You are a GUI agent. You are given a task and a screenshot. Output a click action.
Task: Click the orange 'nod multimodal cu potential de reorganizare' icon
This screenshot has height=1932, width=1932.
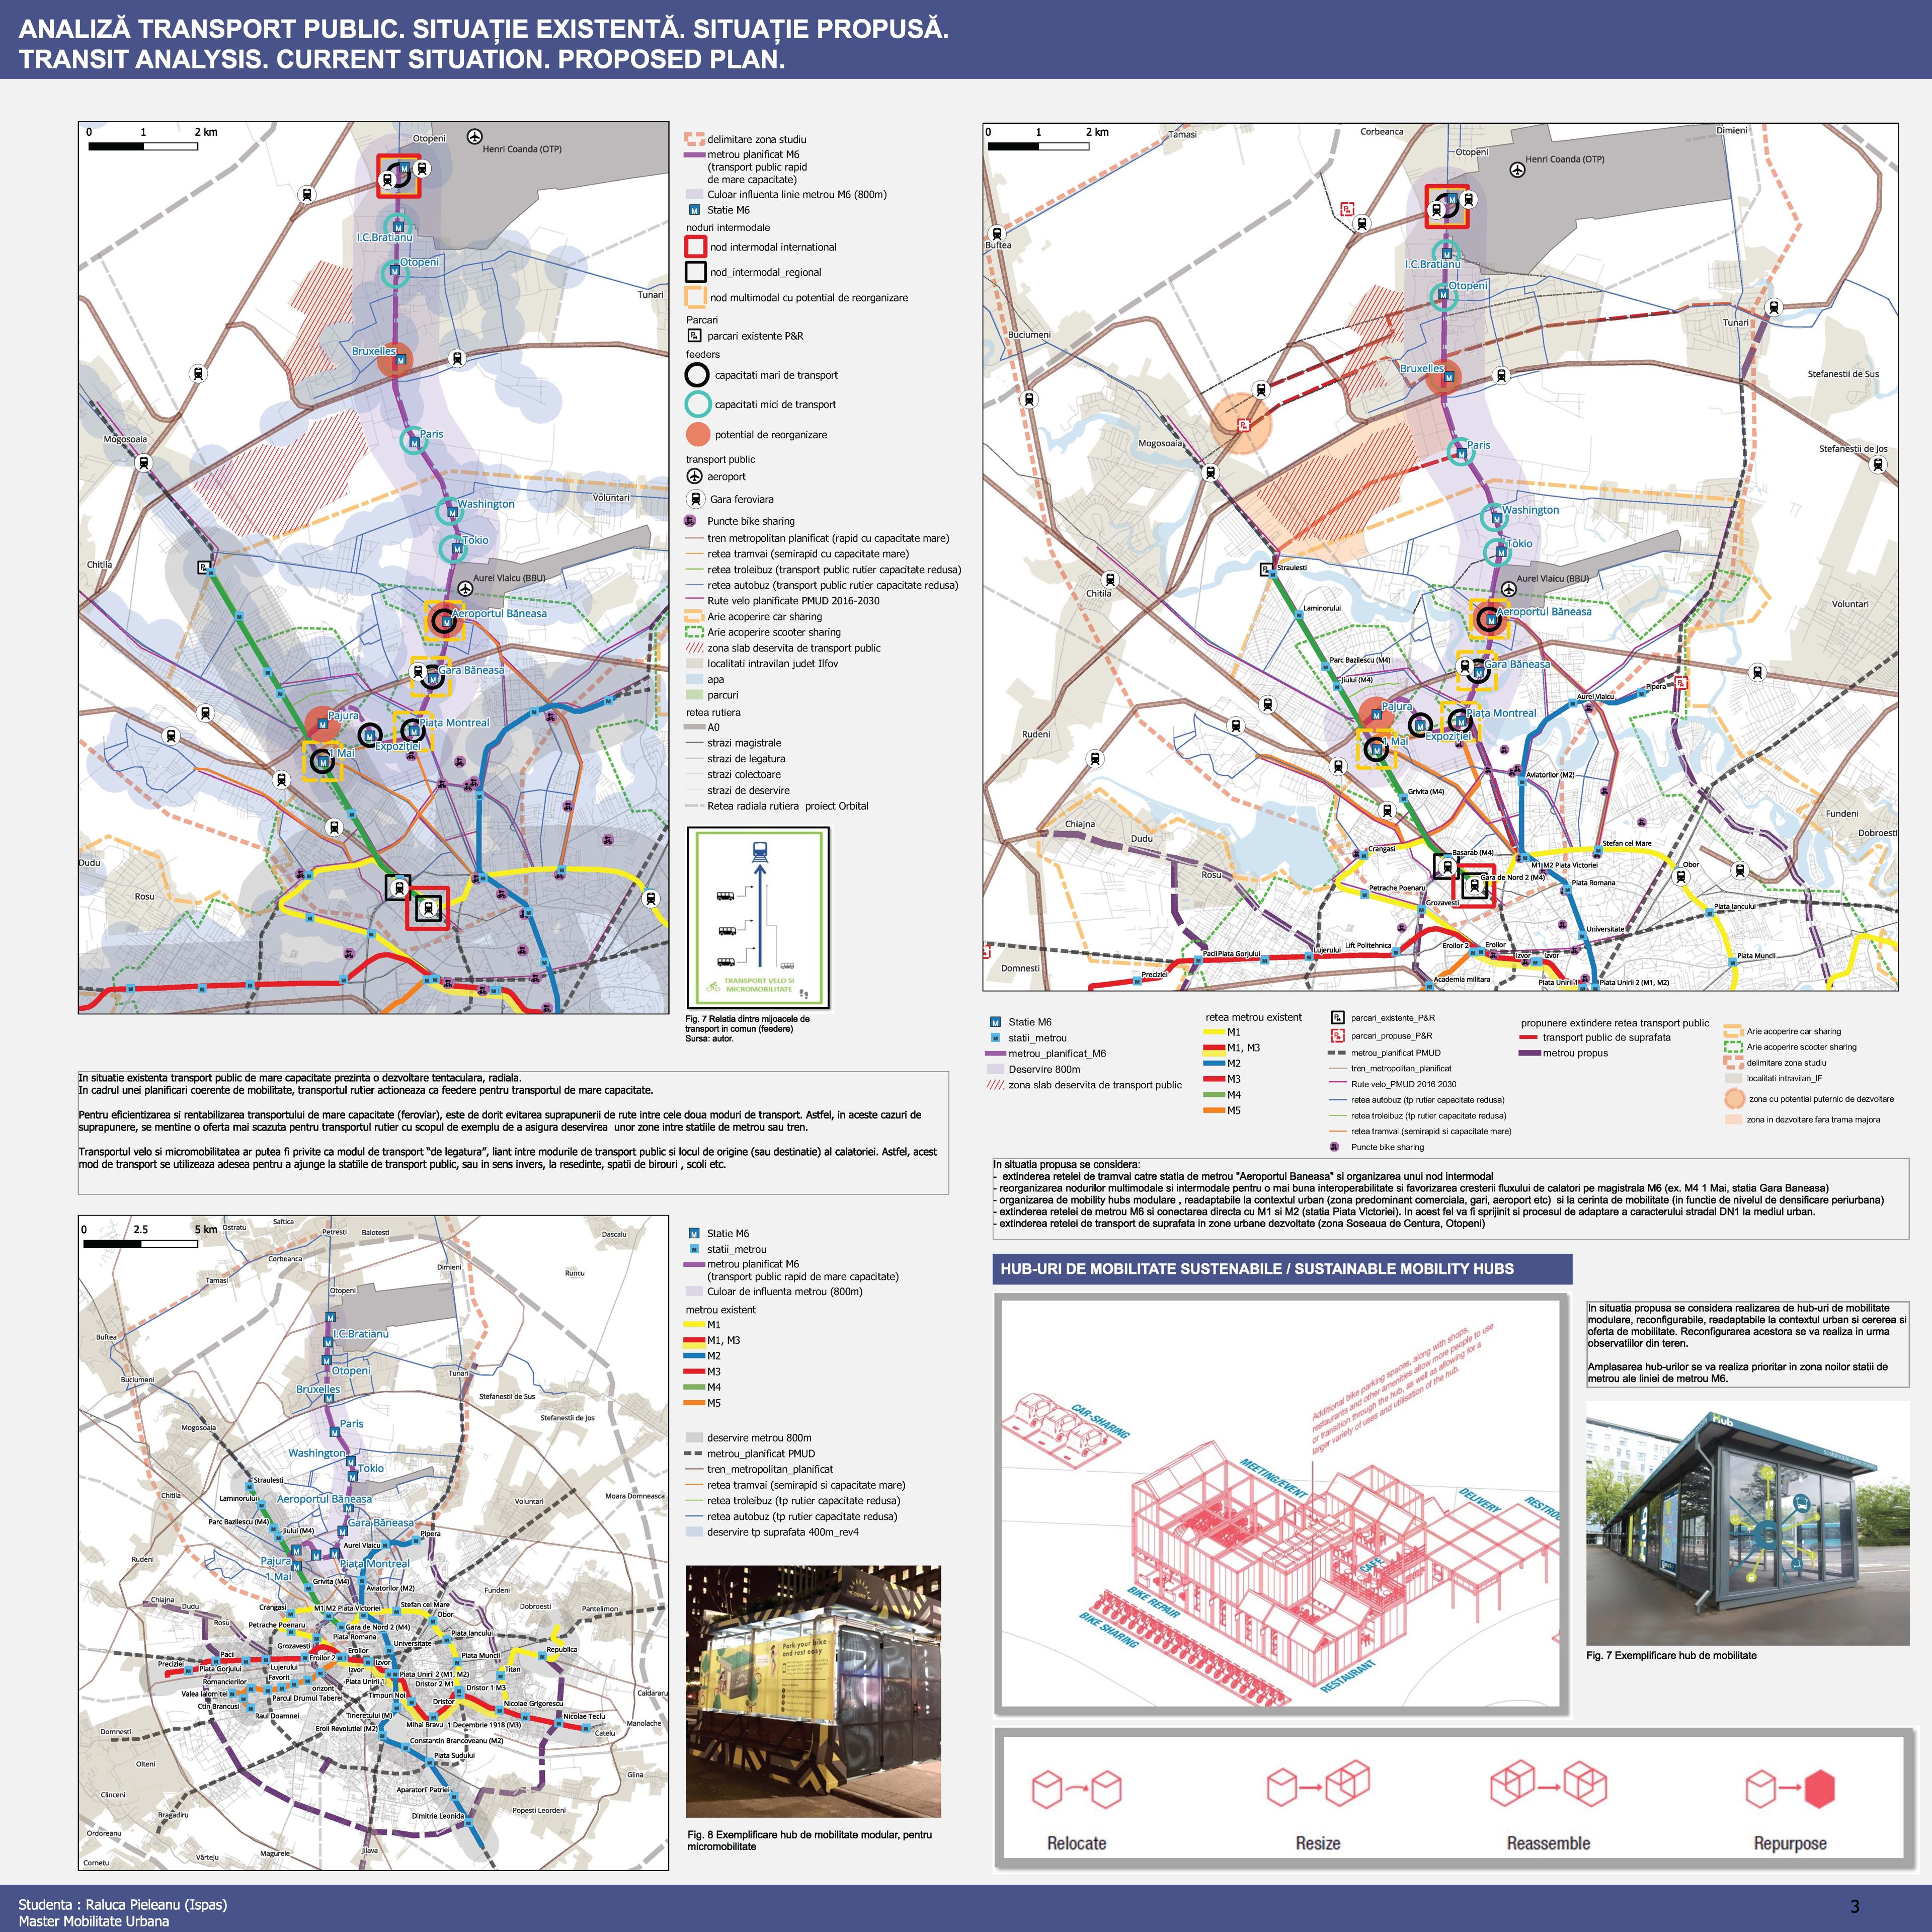696,297
